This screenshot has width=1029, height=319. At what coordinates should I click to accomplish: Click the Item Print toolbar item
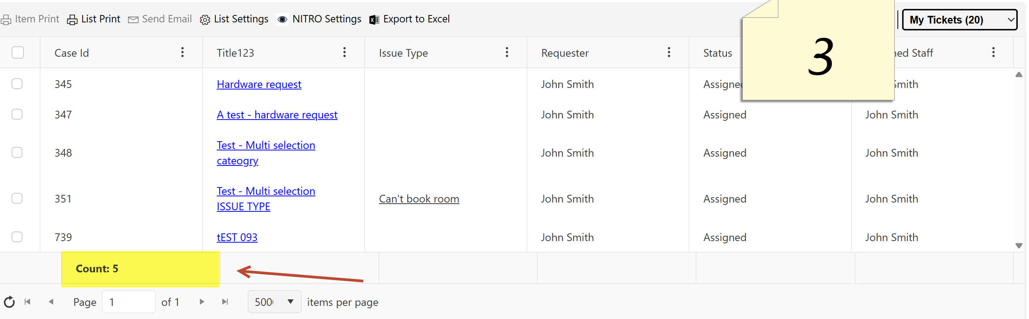[30, 19]
